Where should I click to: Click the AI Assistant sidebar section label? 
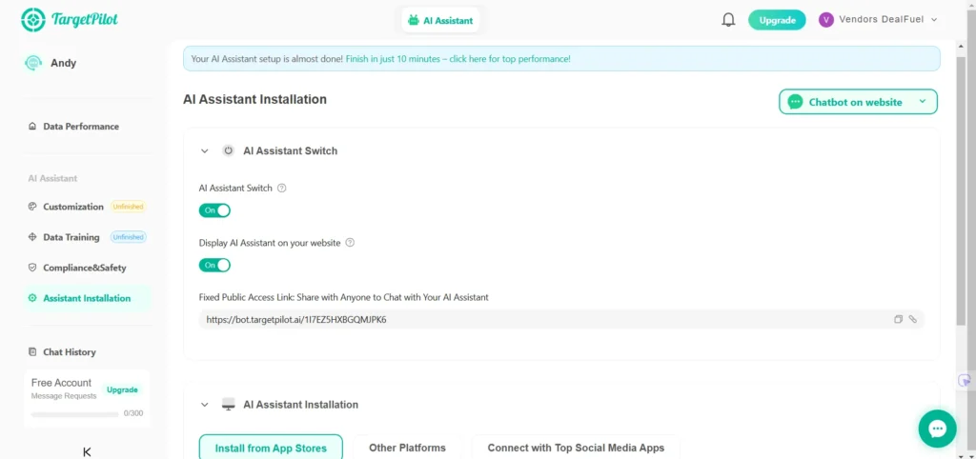tap(53, 178)
